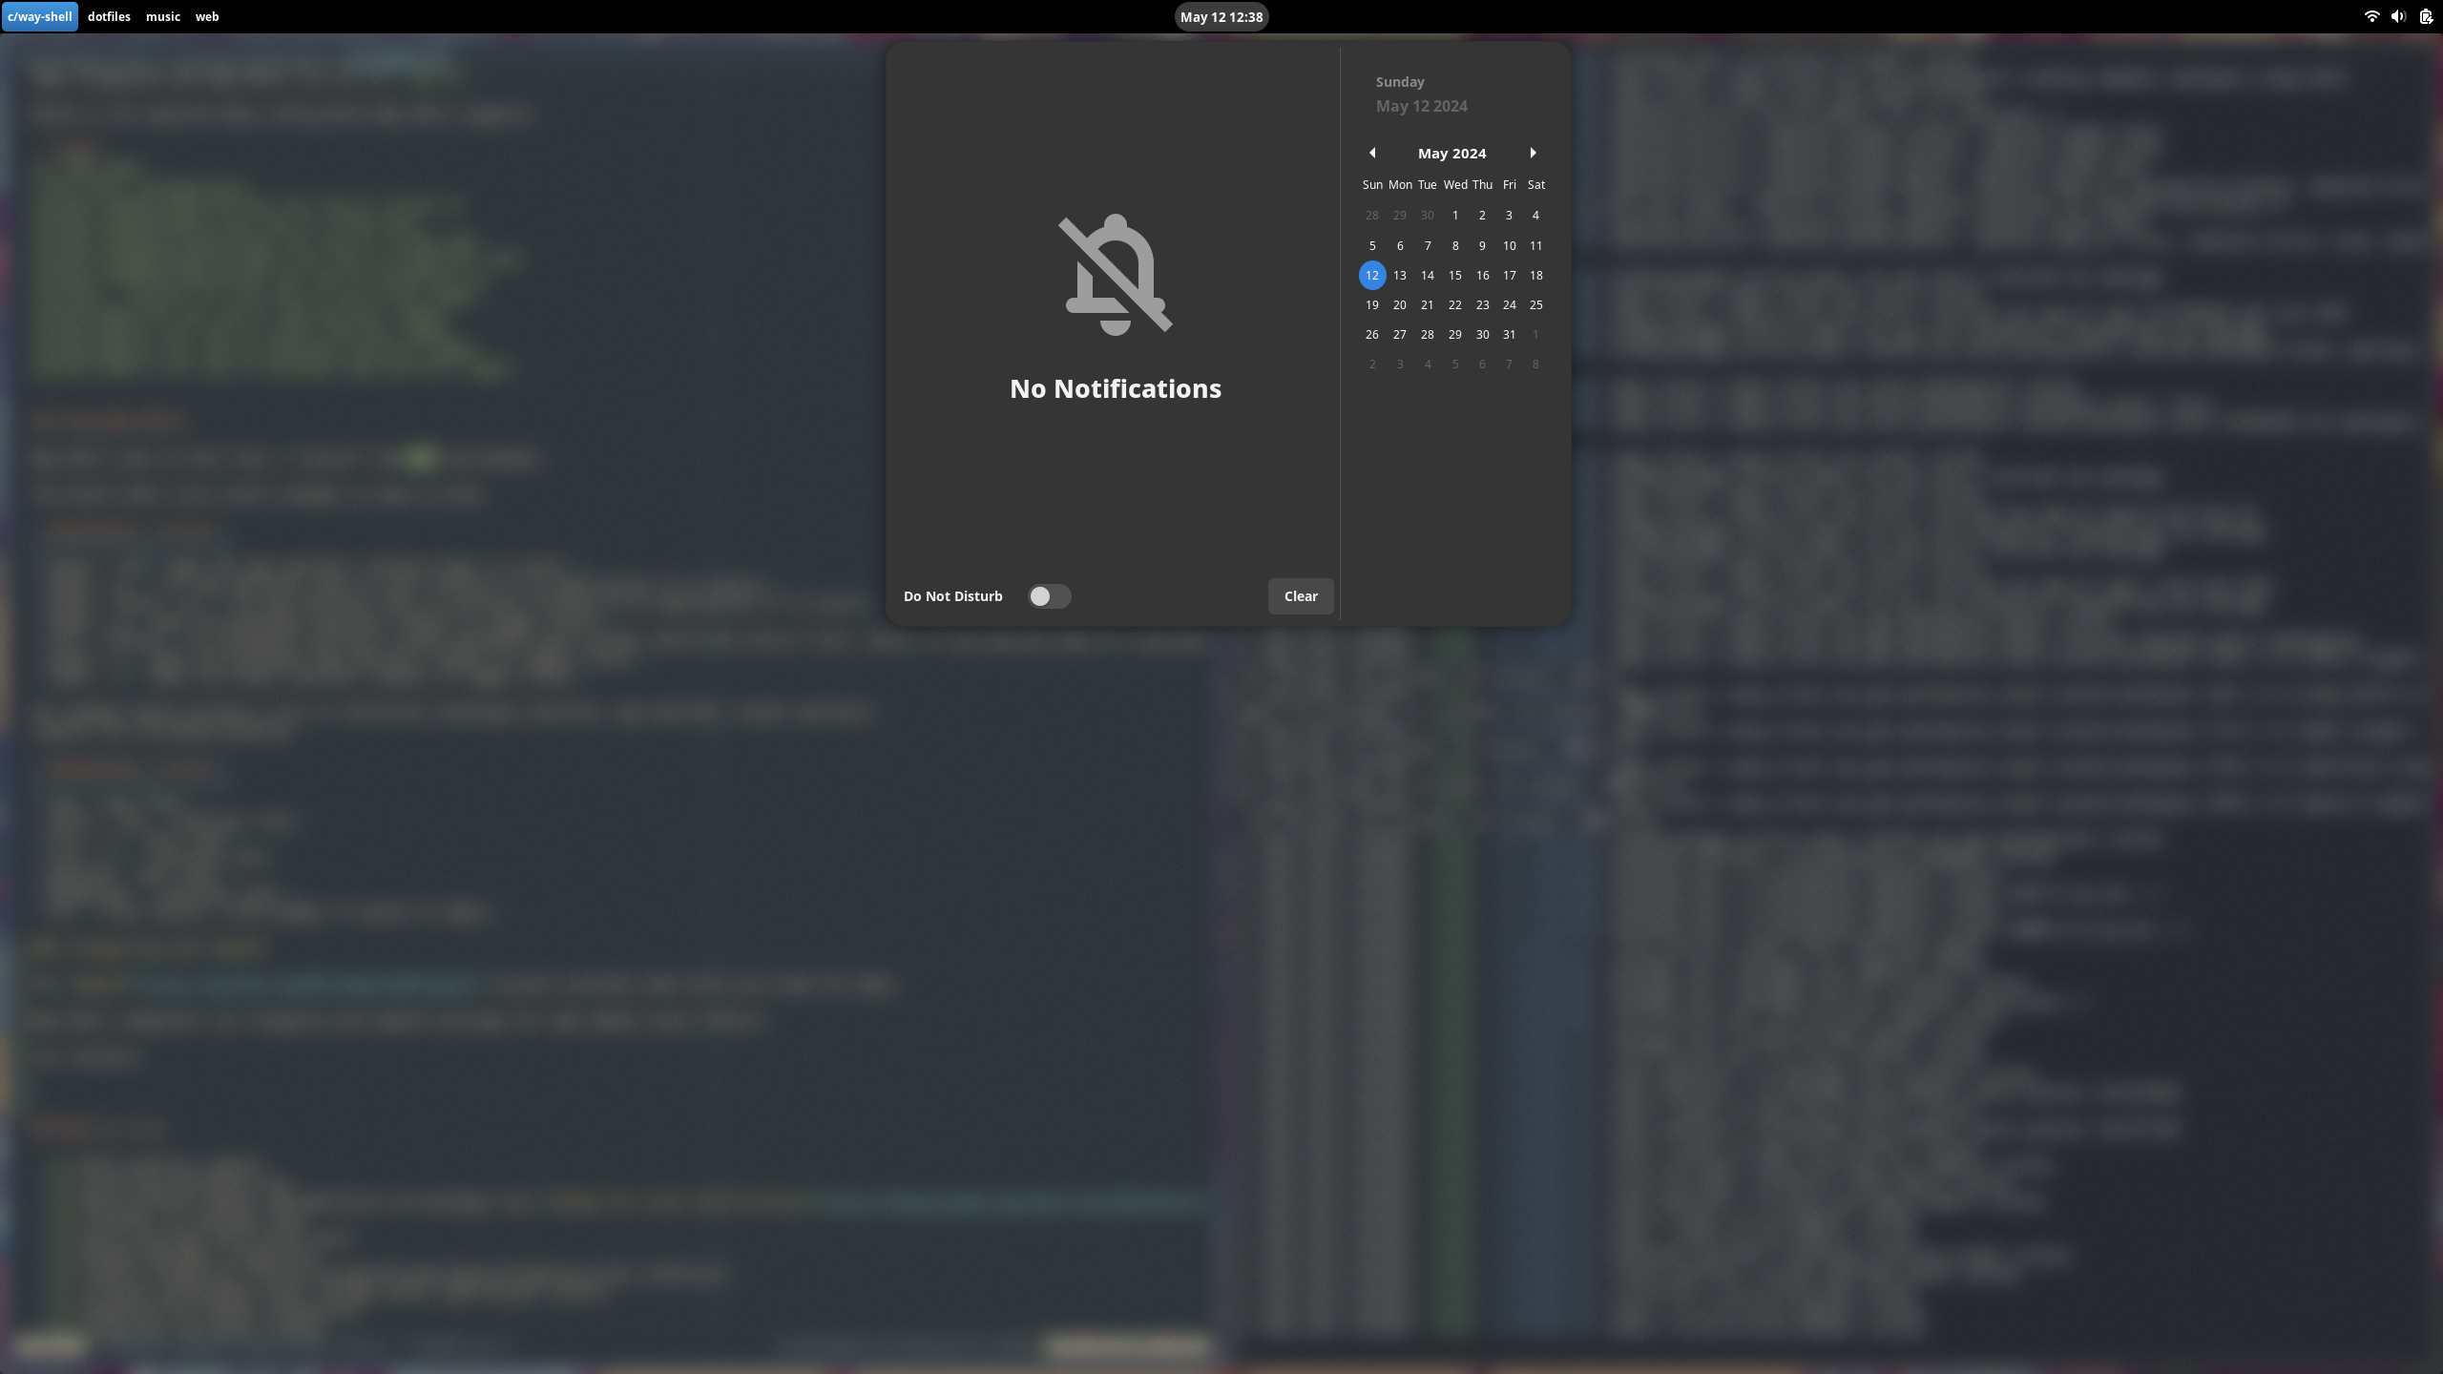Go to previous month in calendar
This screenshot has height=1374, width=2443.
1372,153
